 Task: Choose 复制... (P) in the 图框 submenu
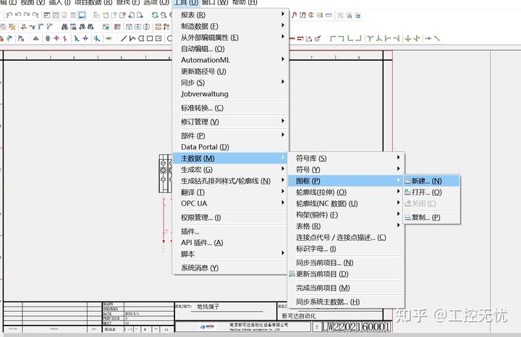point(431,218)
